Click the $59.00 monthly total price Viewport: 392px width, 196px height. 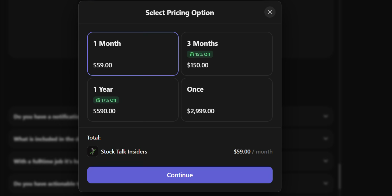[242, 151]
